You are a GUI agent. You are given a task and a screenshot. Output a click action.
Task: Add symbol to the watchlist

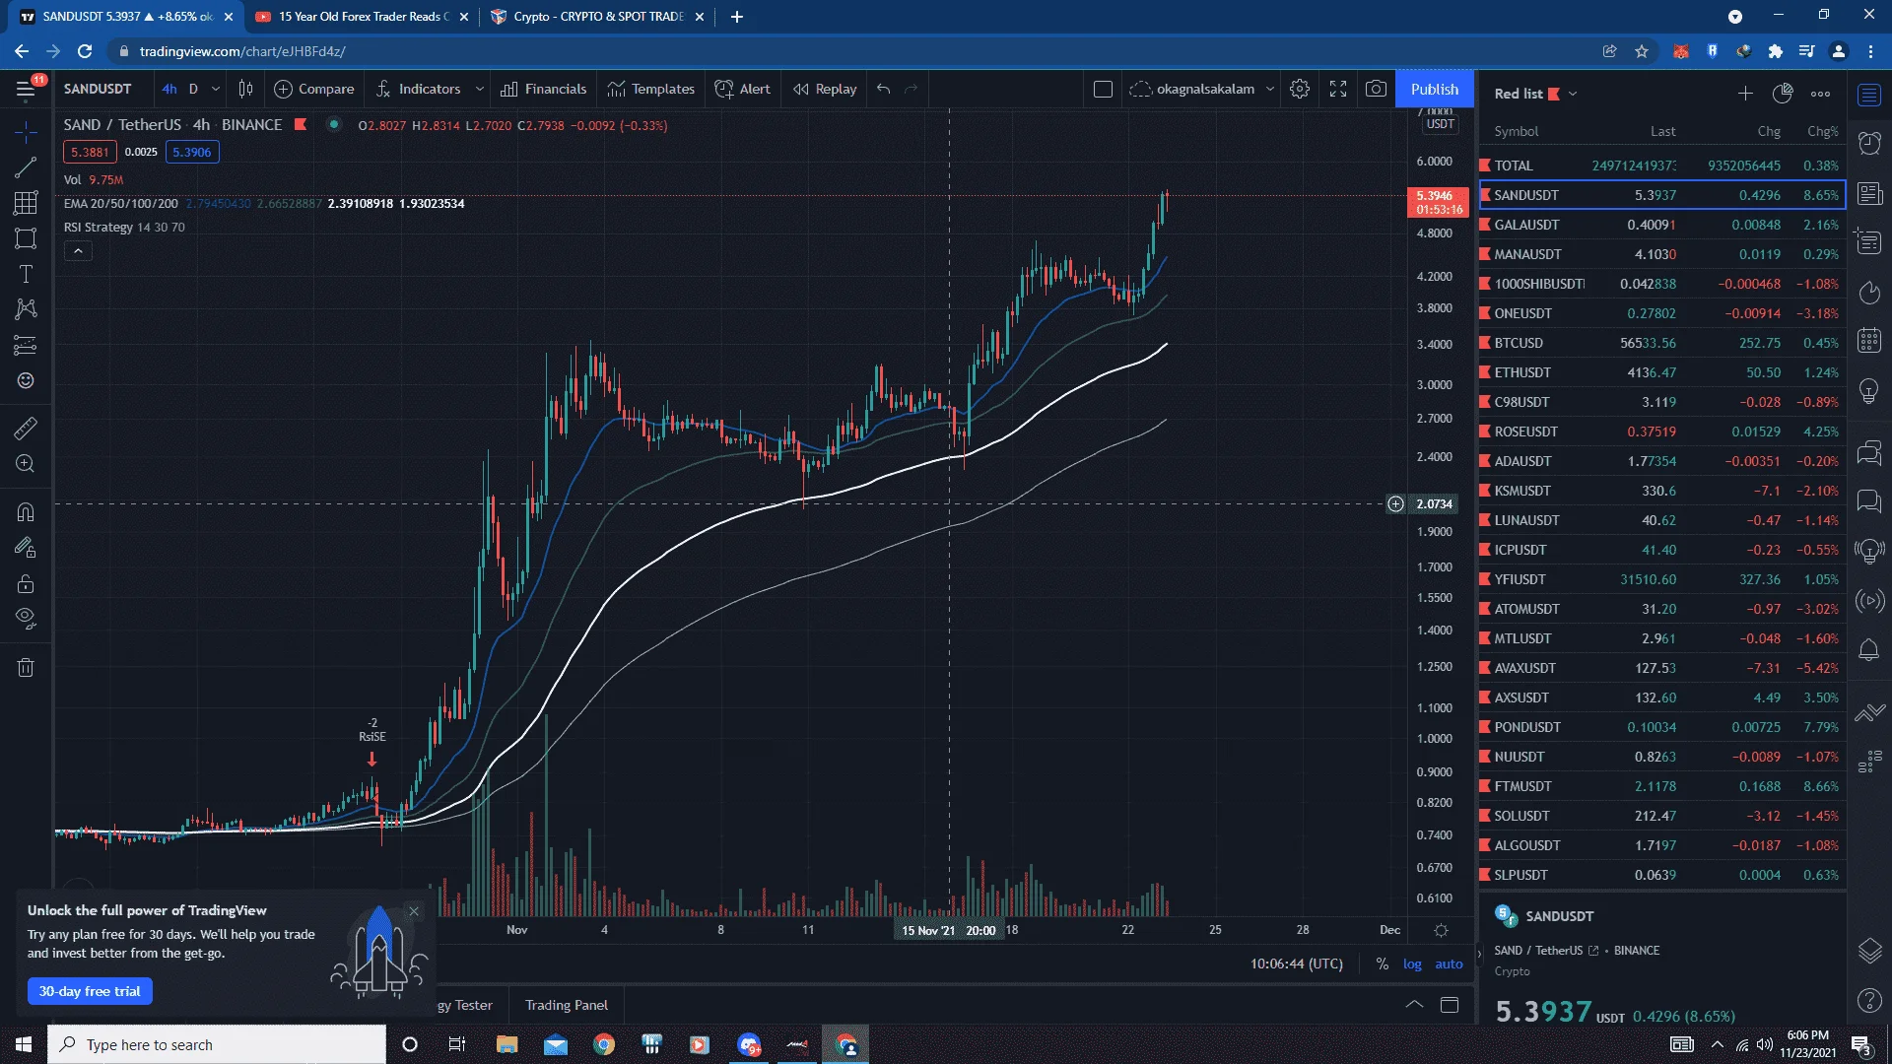[x=1745, y=94]
